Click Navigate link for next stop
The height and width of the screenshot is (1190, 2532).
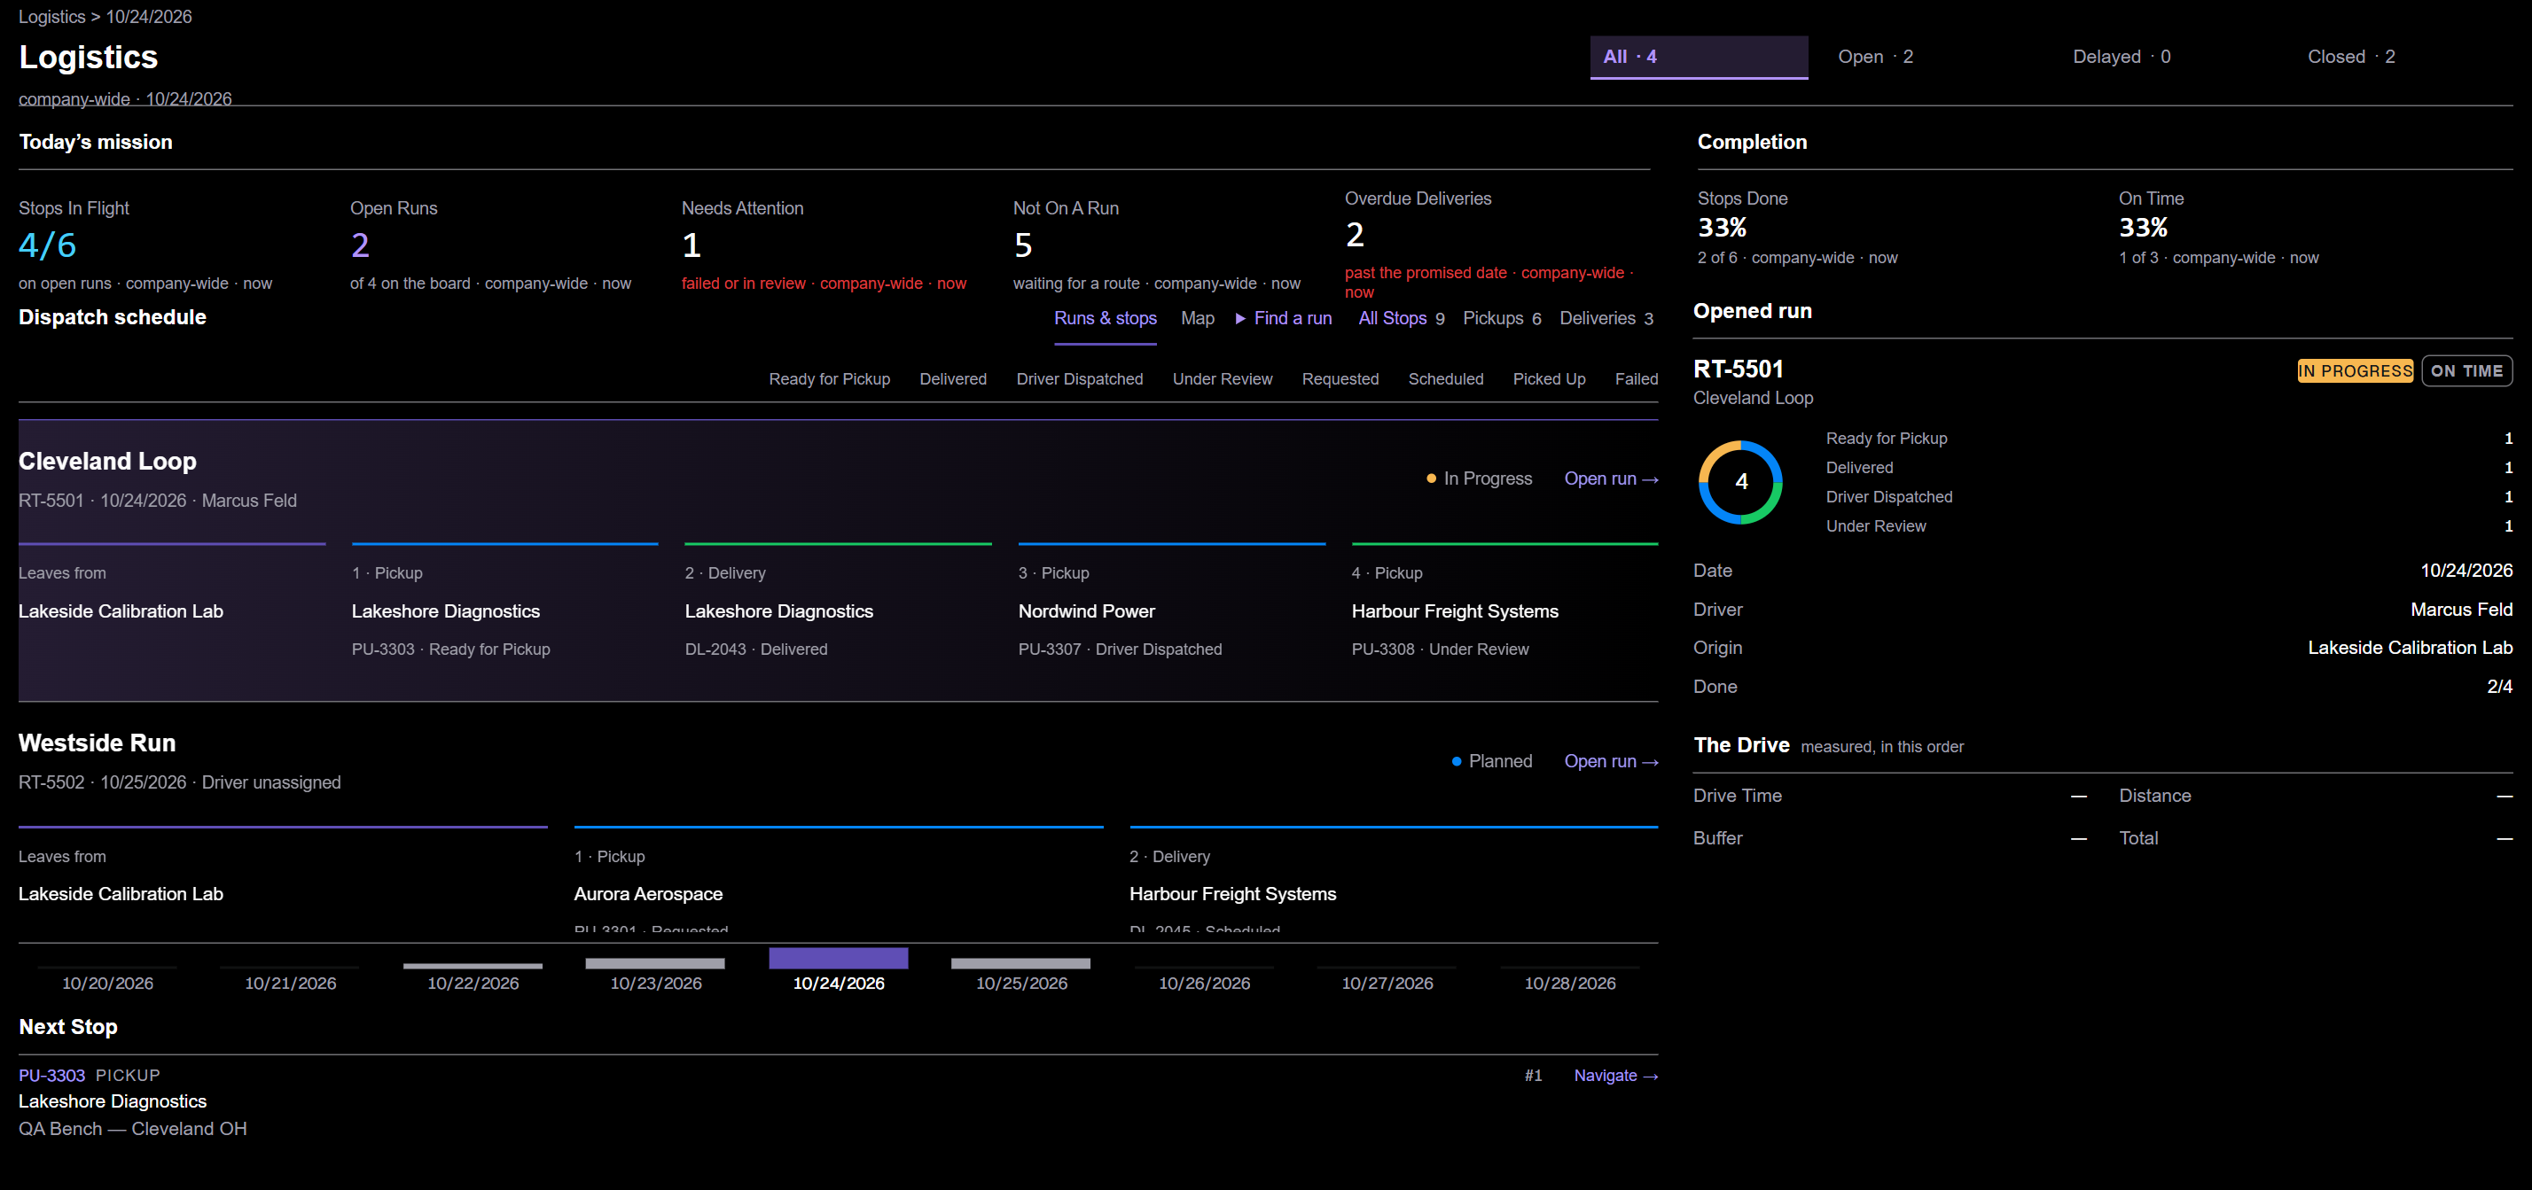pos(1615,1076)
